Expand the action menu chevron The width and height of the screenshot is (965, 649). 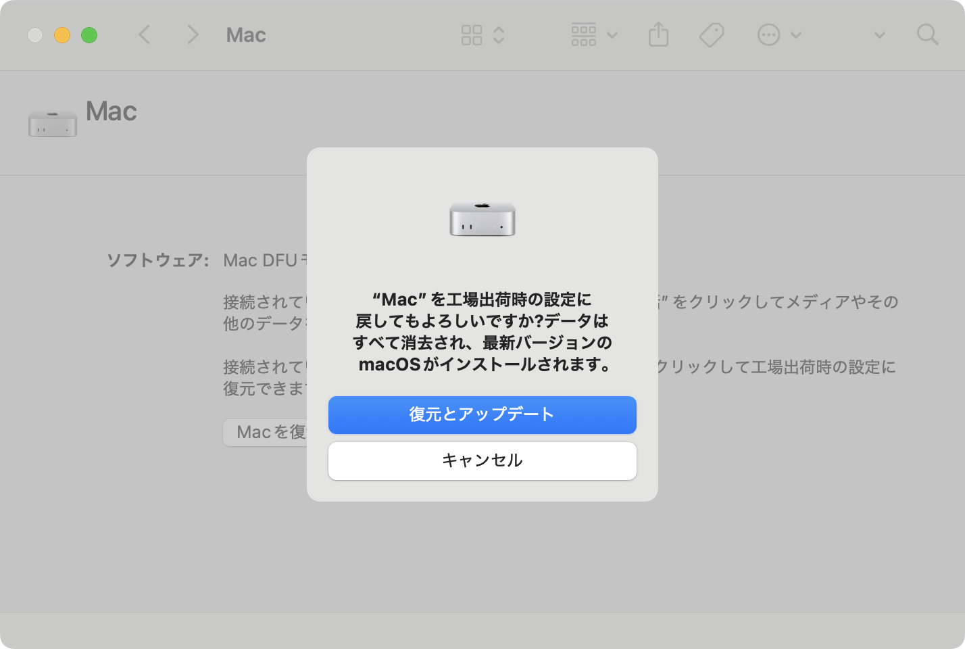(x=796, y=35)
